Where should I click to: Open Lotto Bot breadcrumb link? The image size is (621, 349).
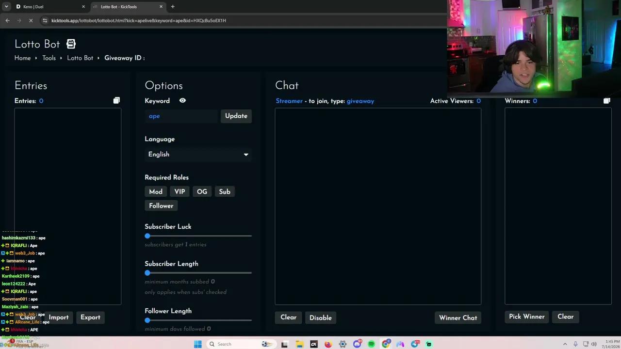[x=80, y=58]
